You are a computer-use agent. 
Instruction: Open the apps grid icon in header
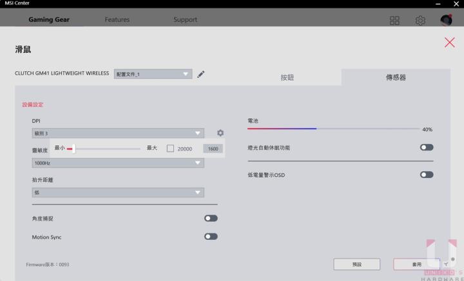pyautogui.click(x=394, y=21)
